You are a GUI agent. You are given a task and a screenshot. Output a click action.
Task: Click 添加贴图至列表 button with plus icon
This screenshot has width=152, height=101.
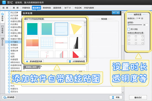(34, 61)
